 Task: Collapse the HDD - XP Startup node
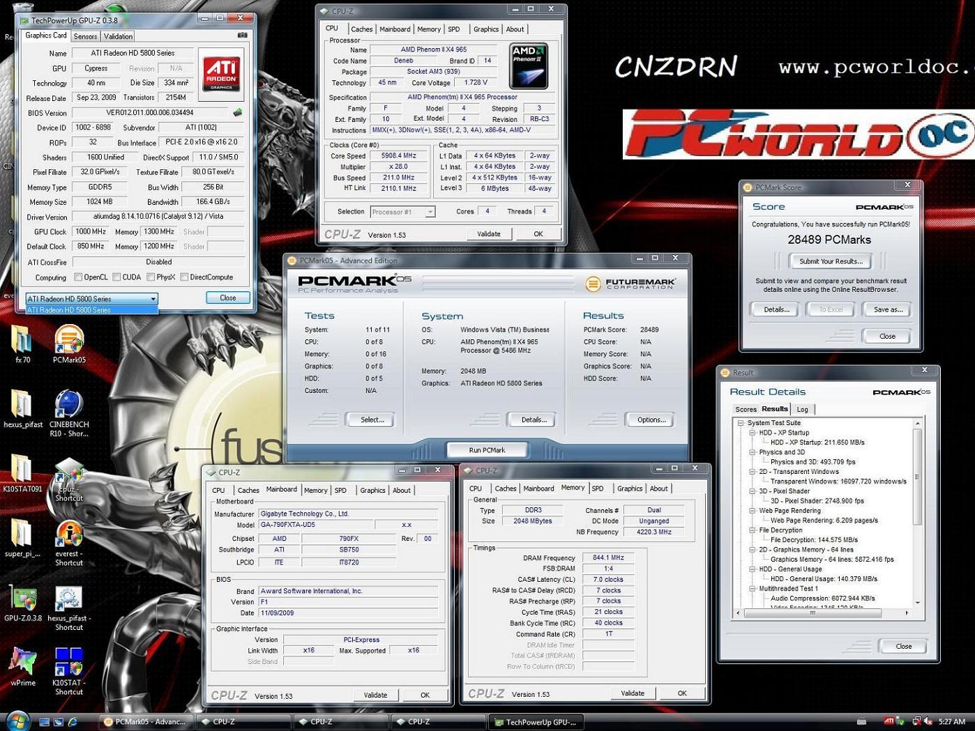point(753,433)
